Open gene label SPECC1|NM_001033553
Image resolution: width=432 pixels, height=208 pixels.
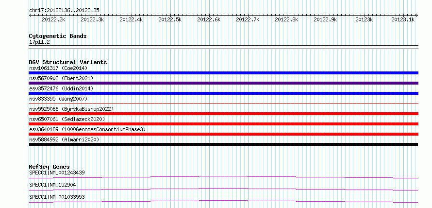(x=57, y=197)
